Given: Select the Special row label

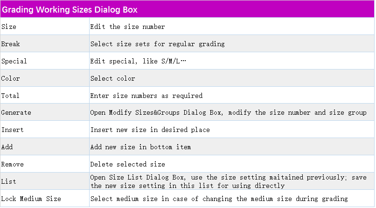Looking at the screenshot, I should (14, 62).
